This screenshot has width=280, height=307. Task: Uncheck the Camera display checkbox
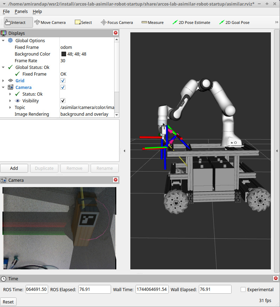63,88
